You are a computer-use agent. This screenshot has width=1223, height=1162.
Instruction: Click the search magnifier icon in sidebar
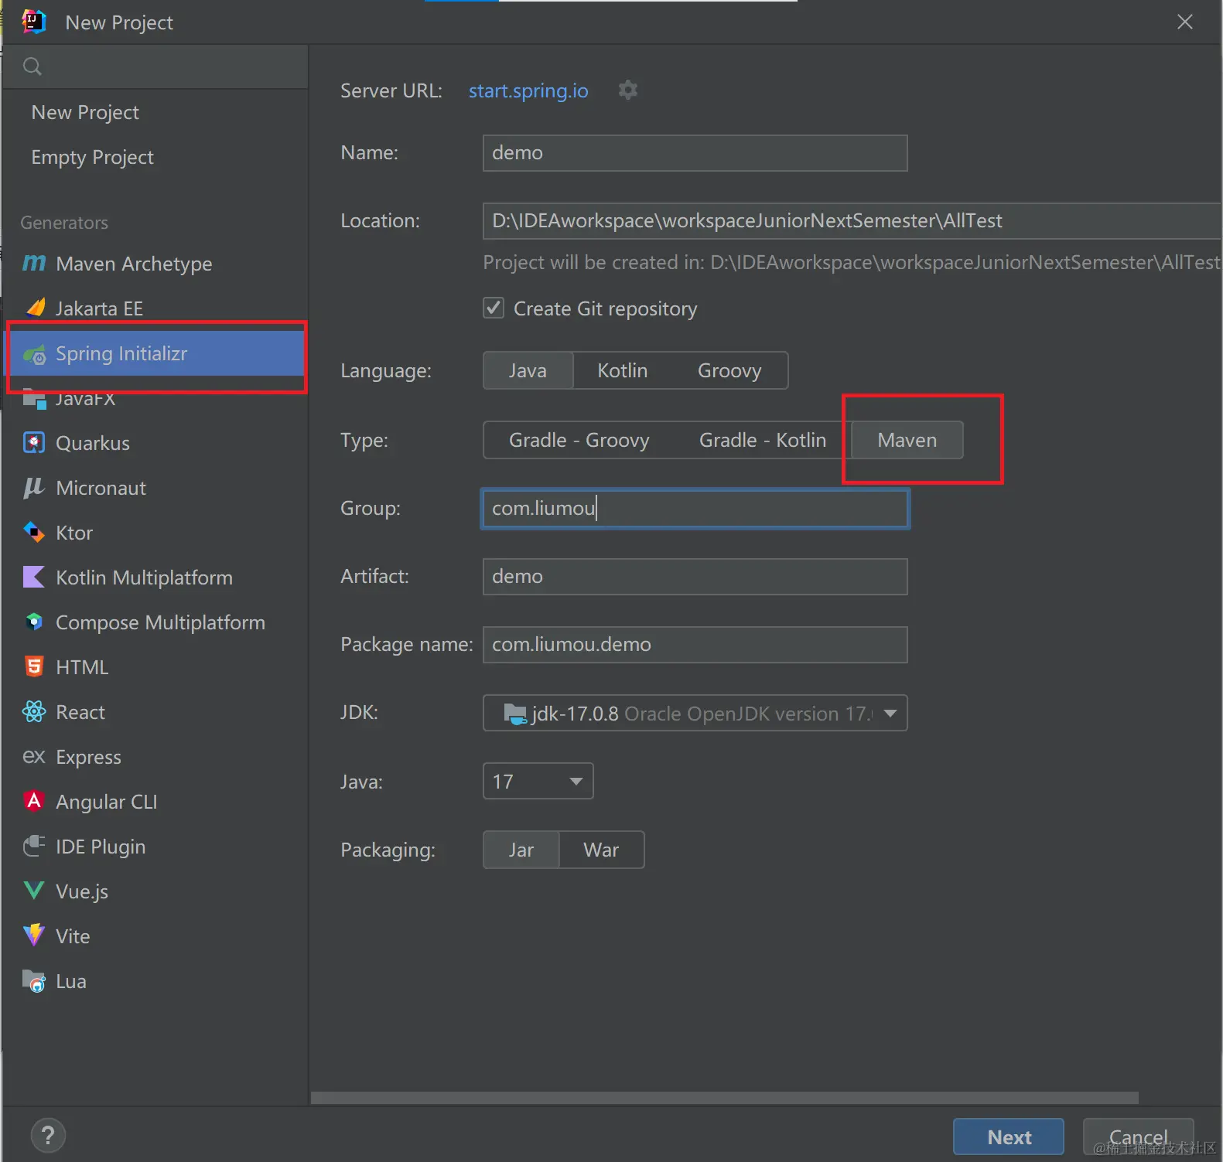[32, 66]
